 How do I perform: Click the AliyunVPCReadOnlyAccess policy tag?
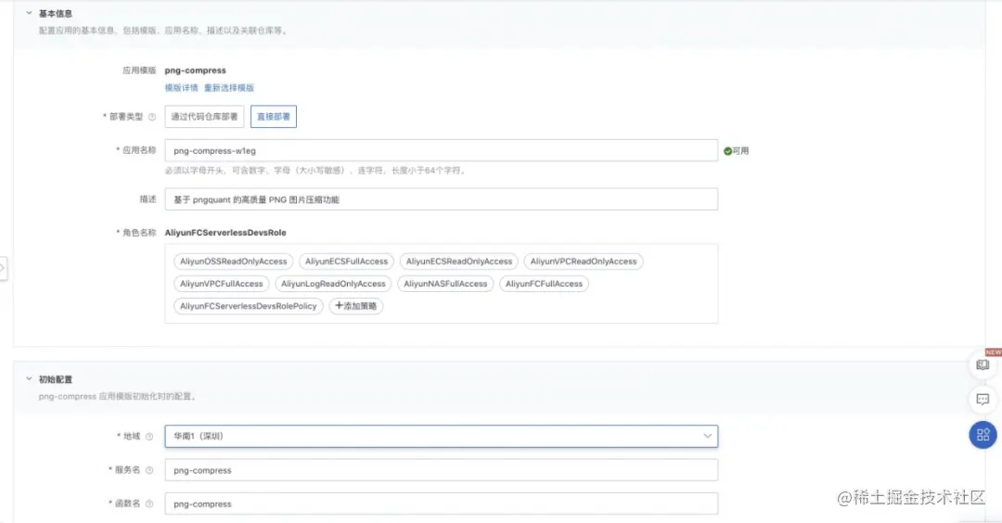click(584, 261)
